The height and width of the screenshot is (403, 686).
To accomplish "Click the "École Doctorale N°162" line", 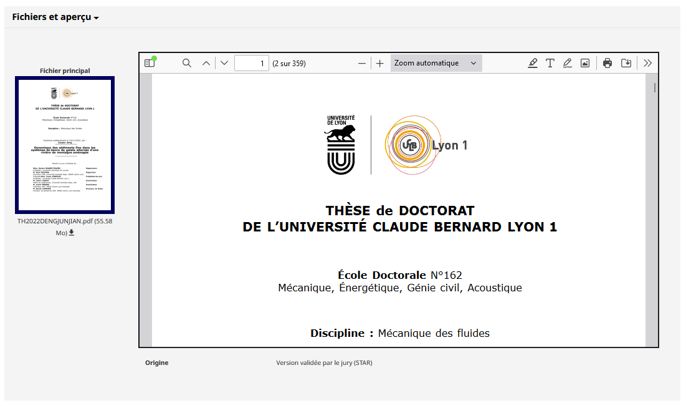I will coord(400,275).
